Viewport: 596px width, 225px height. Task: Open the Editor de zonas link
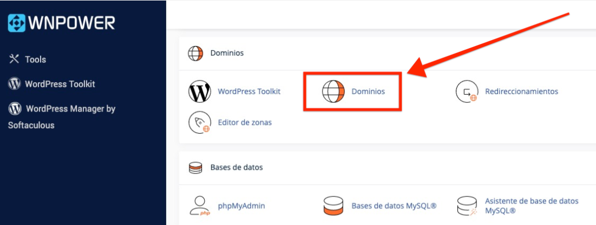coord(245,123)
